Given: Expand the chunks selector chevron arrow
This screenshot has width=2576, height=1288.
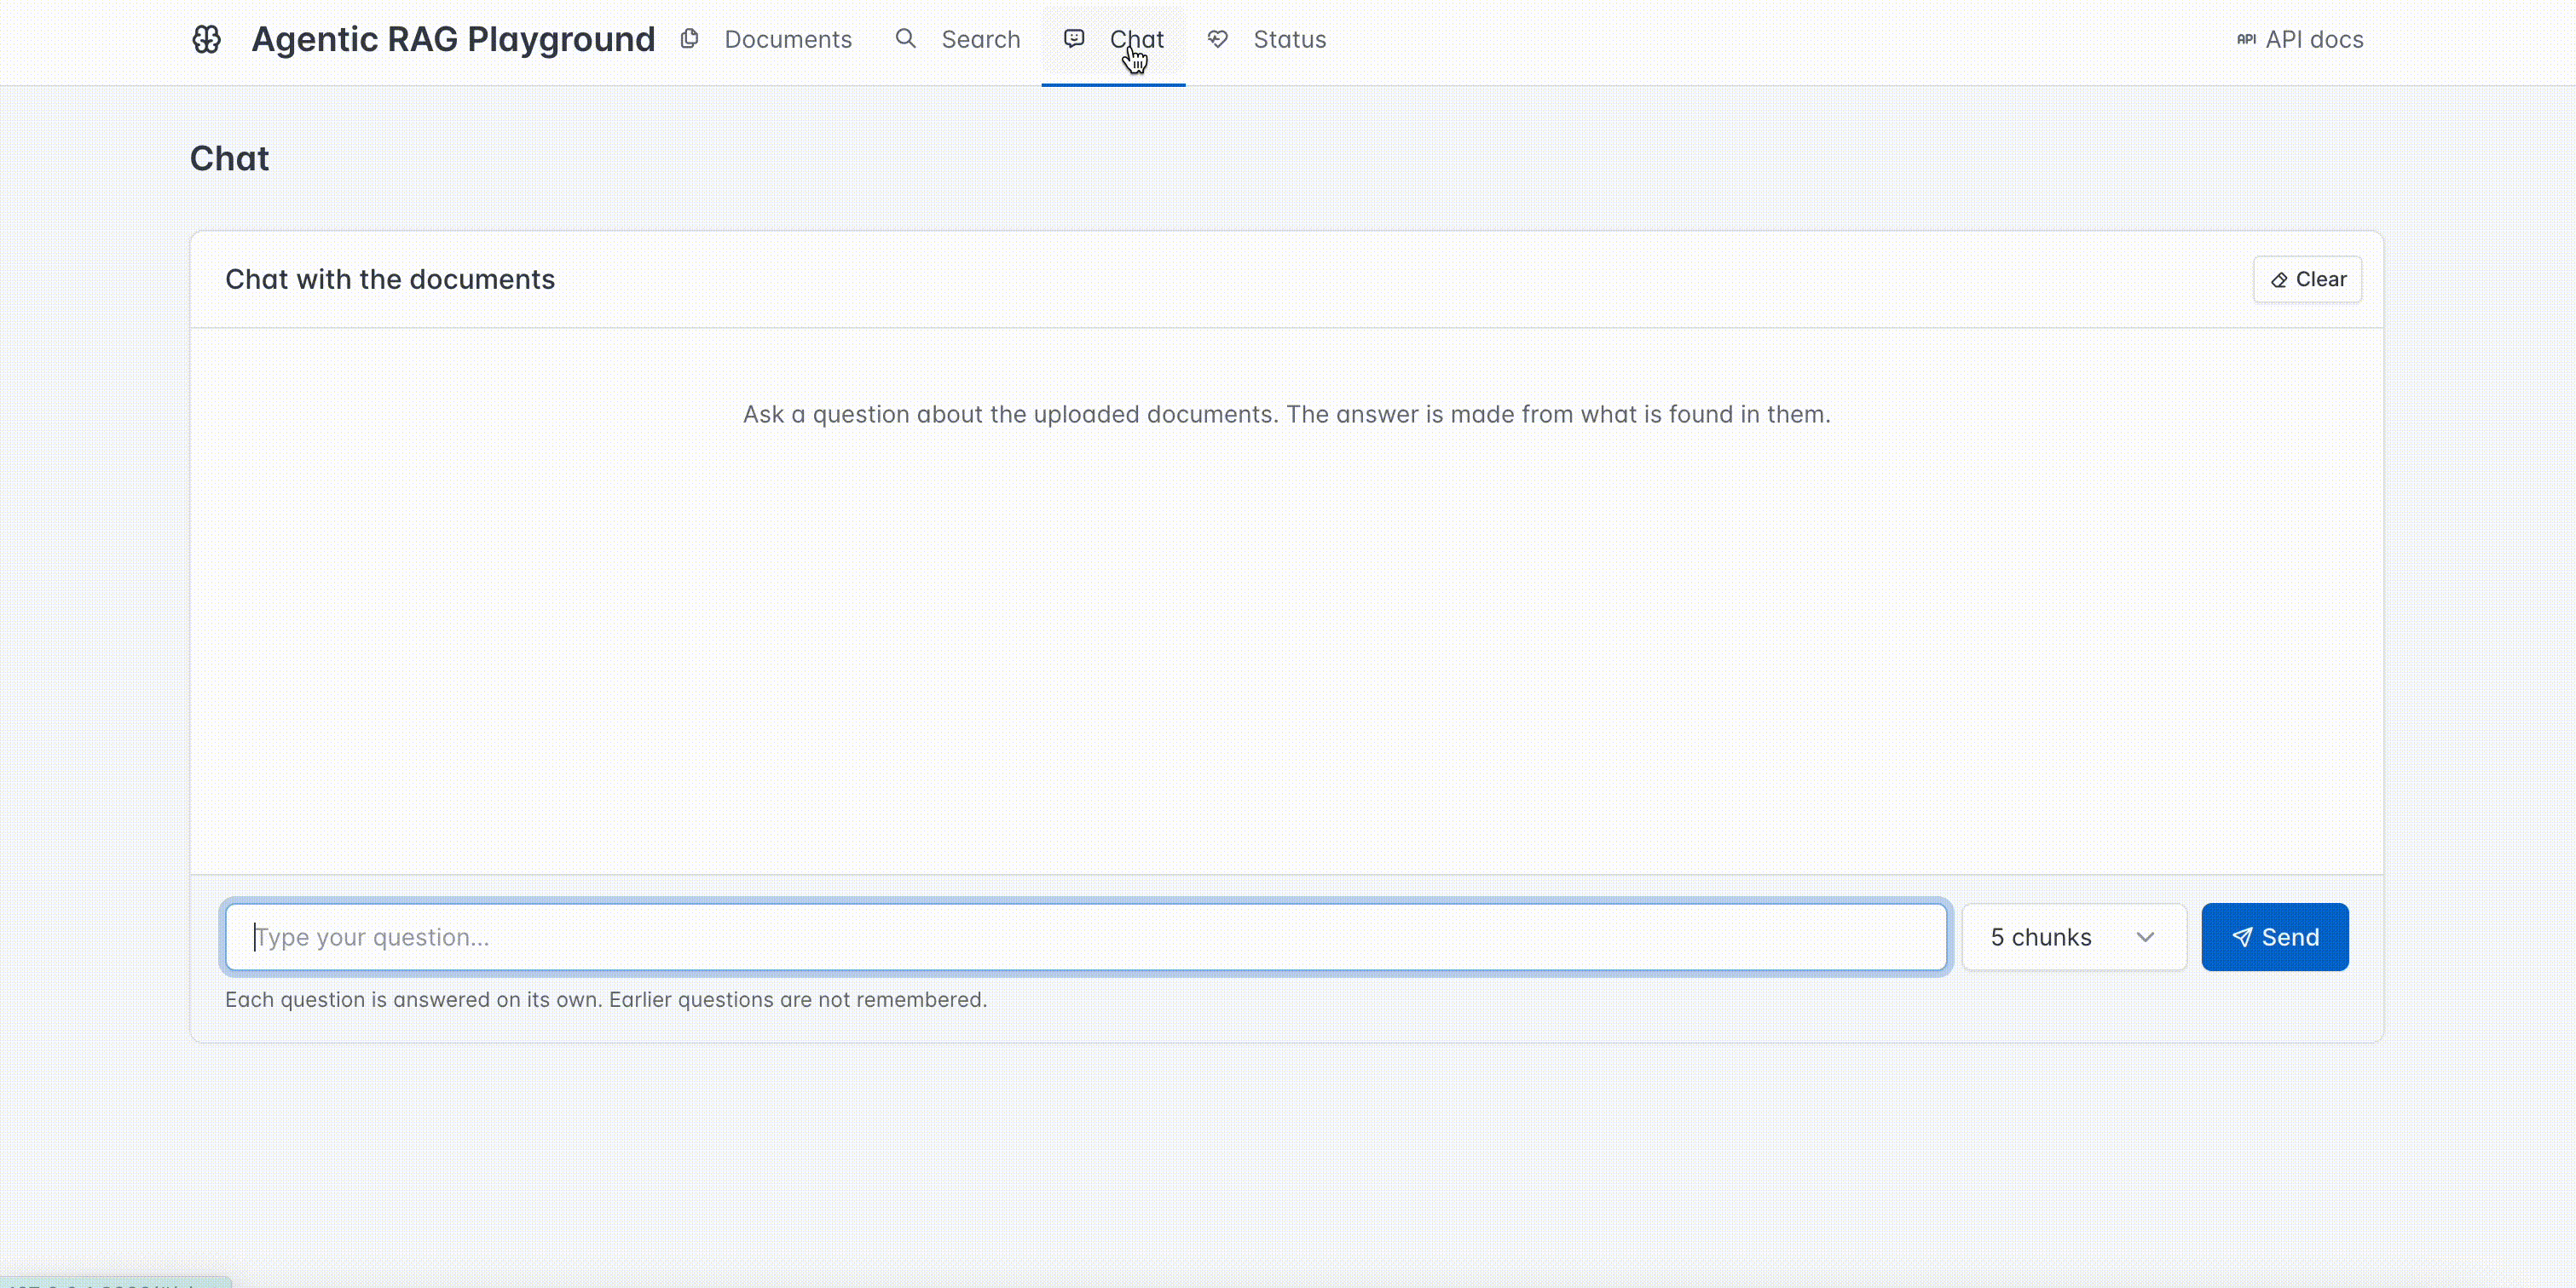Looking at the screenshot, I should pos(2145,937).
